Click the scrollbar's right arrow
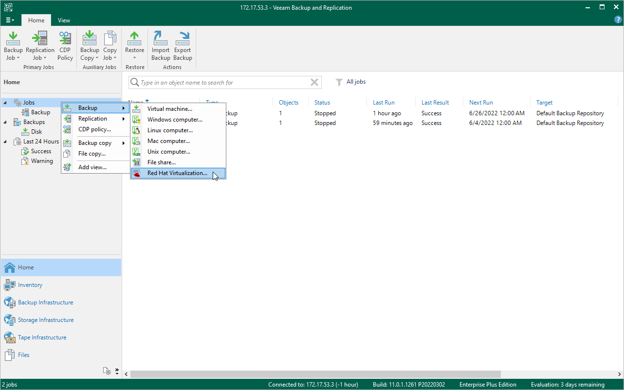The height and width of the screenshot is (390, 624). coord(620,374)
